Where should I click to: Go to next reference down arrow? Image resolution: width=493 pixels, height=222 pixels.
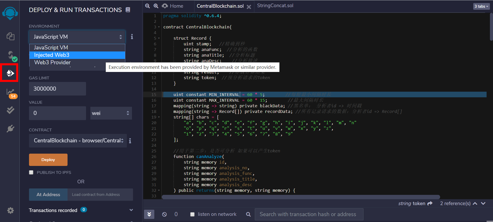point(483,203)
